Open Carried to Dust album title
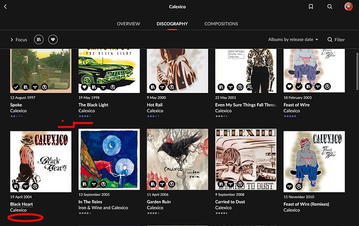The width and height of the screenshot is (359, 226). [230, 202]
